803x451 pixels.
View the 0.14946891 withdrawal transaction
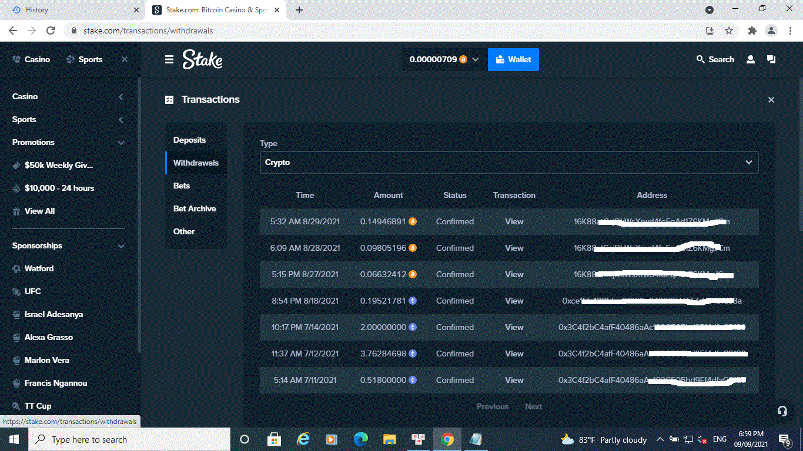point(514,221)
